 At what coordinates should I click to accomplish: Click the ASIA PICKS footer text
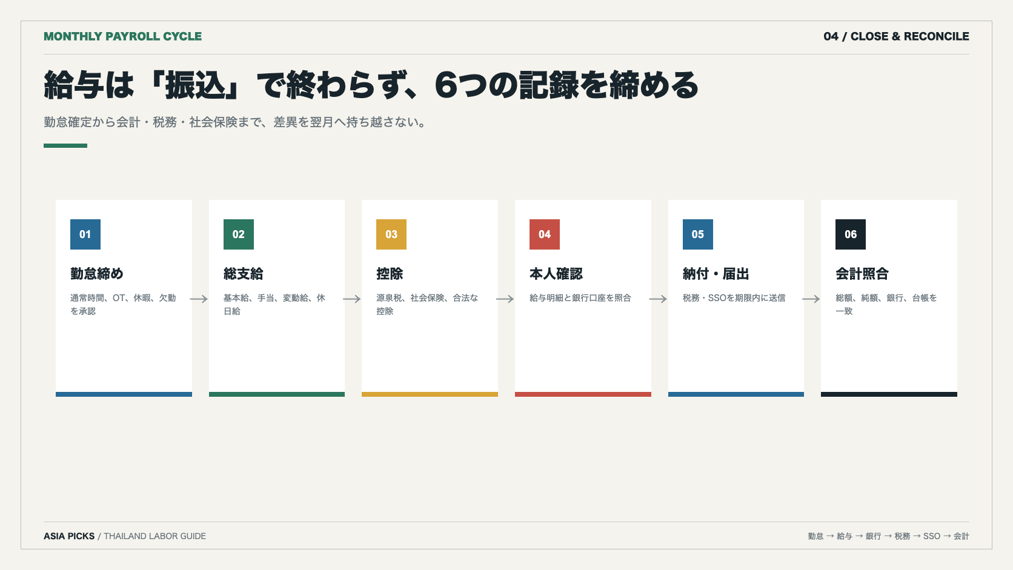click(69, 536)
